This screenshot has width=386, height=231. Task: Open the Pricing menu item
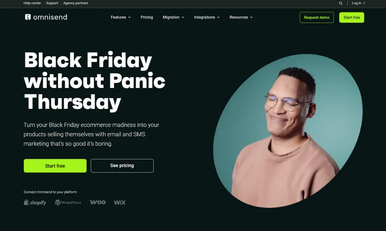pyautogui.click(x=147, y=17)
